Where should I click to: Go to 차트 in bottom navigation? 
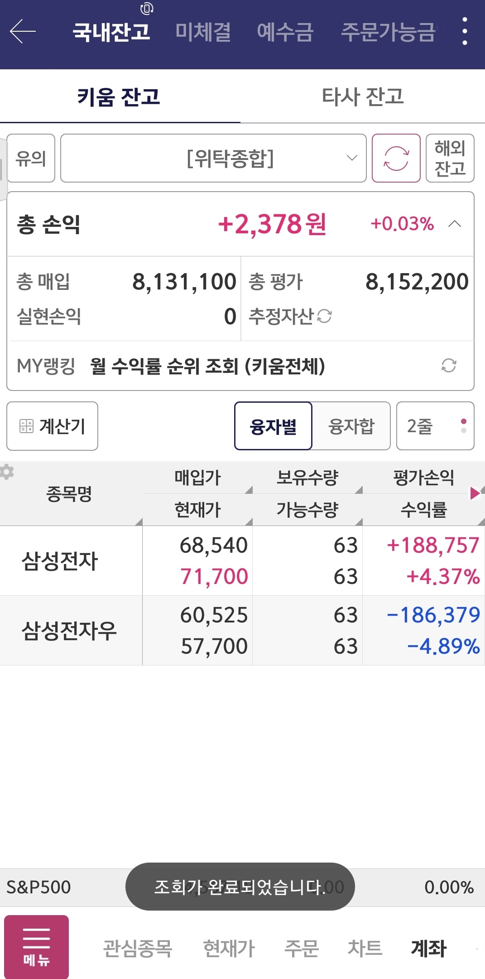click(x=365, y=948)
